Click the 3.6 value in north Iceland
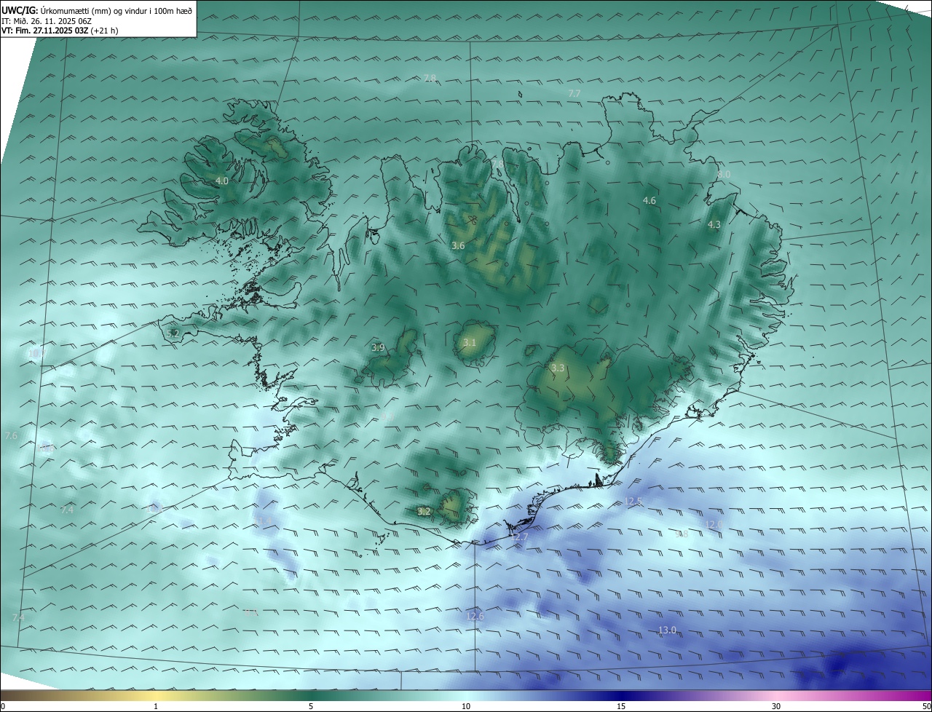The width and height of the screenshot is (932, 712). [x=458, y=246]
